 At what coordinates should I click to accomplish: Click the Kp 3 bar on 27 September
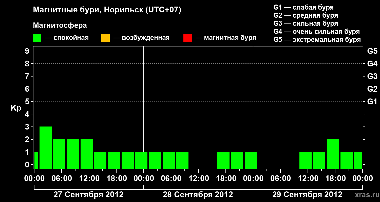(x=46, y=147)
